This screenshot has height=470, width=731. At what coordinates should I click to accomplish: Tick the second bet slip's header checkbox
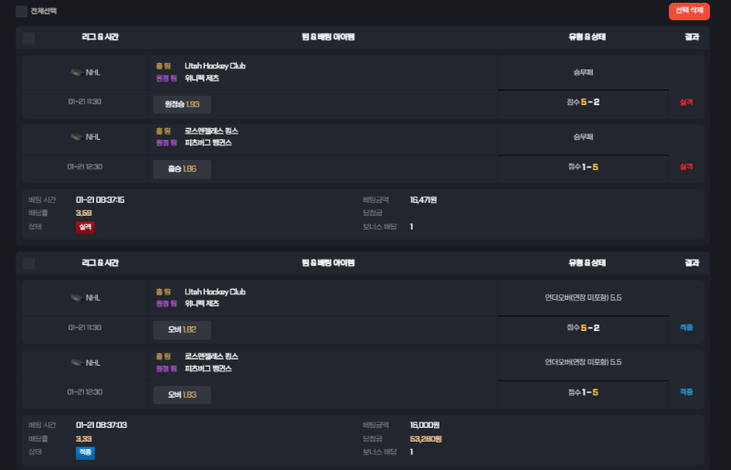coord(29,263)
